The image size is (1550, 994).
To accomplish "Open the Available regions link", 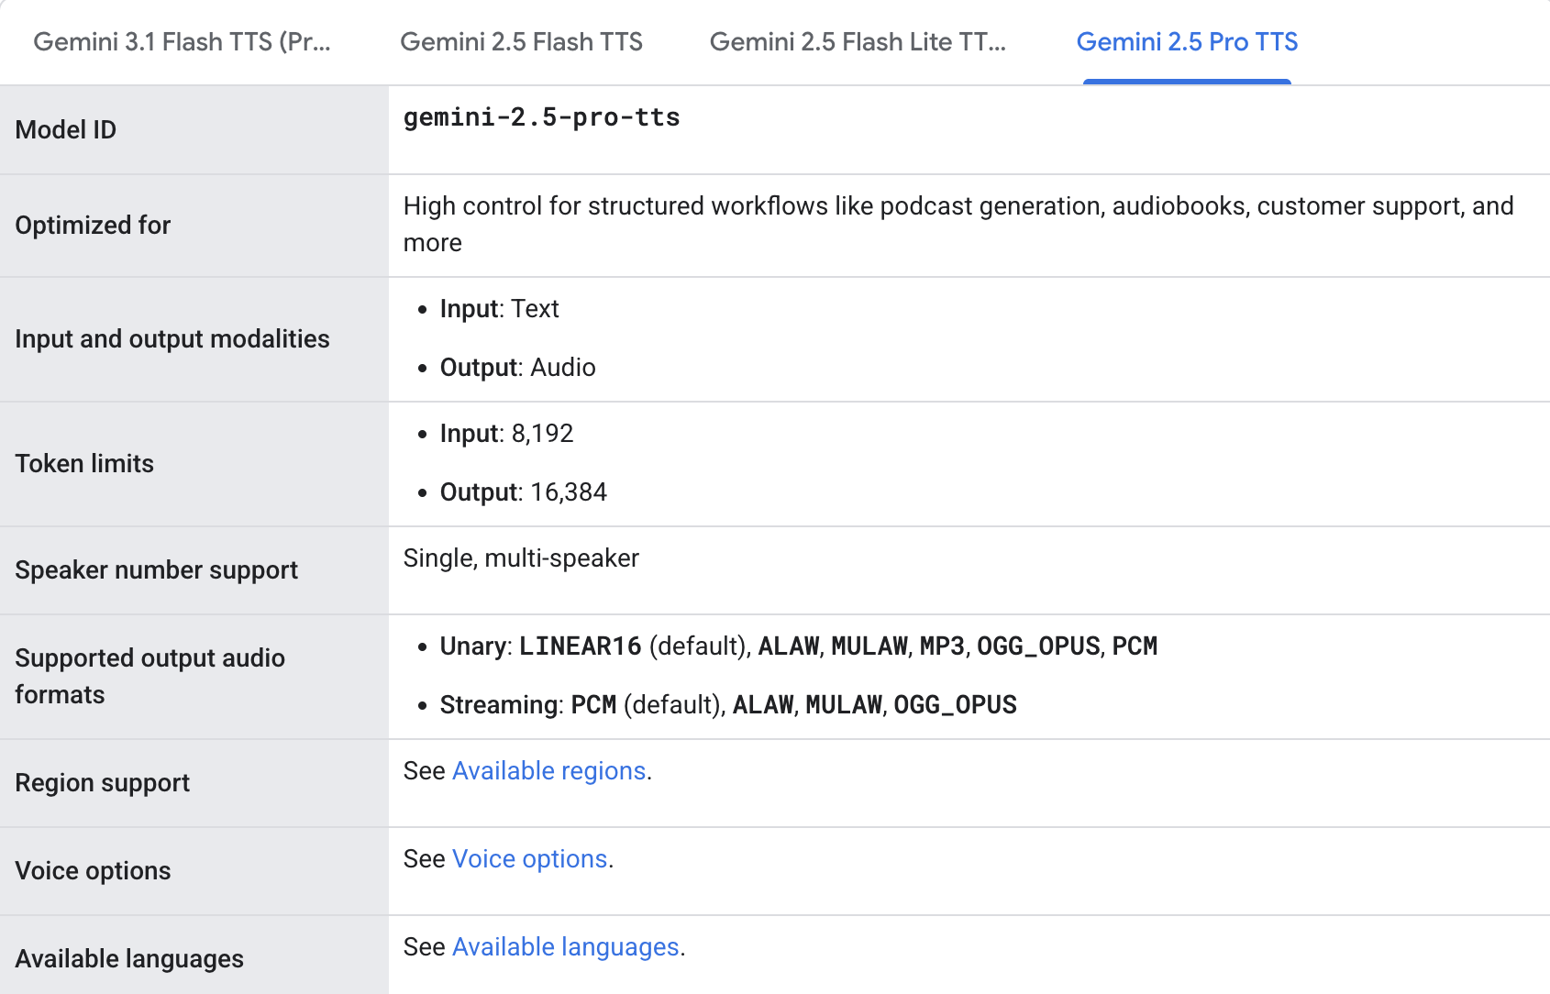I will tap(549, 771).
